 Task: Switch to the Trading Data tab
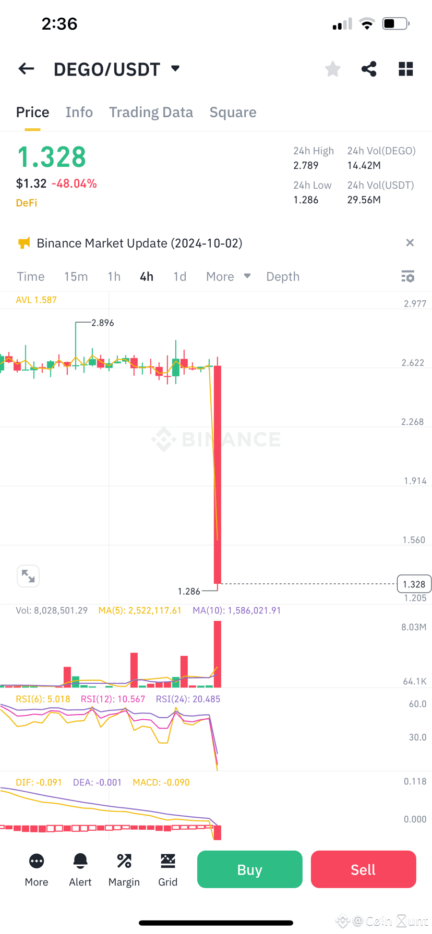[151, 112]
